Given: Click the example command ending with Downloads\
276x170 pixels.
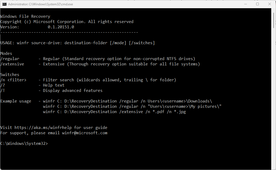Looking at the screenshot, I should (127, 101).
